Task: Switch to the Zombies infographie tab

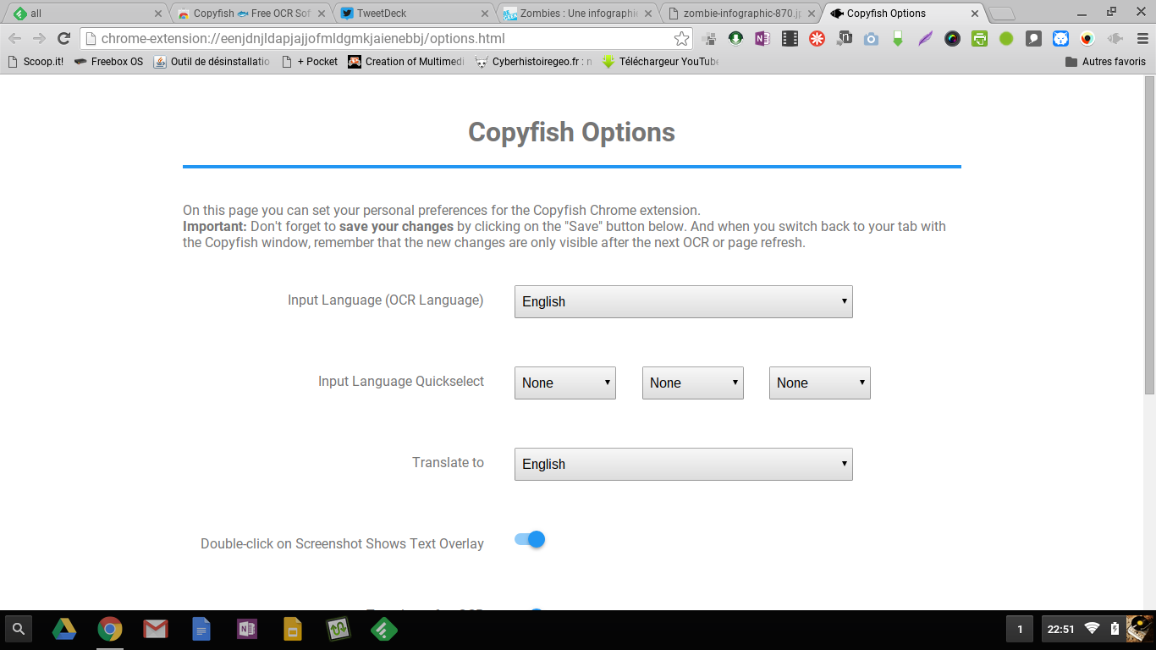Action: tap(578, 14)
